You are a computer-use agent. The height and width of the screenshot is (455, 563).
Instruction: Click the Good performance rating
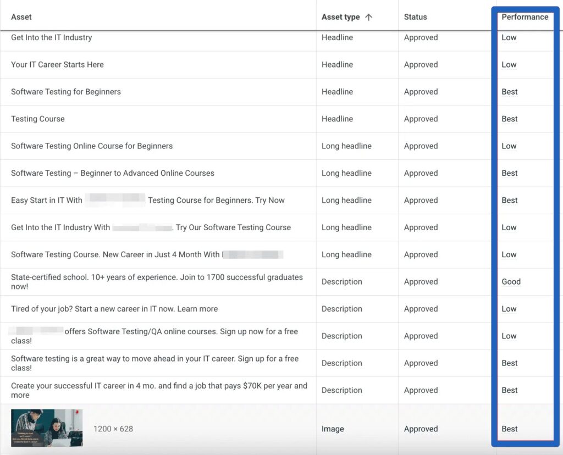(511, 281)
